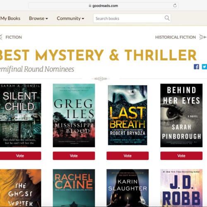Click the search magnifier icon
Viewport: 207px width, 207px height.
click(x=167, y=18)
